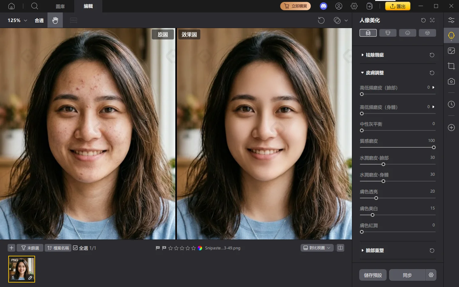Open edit history with the clock icon
Screen dimensions: 459x287
coord(451,104)
